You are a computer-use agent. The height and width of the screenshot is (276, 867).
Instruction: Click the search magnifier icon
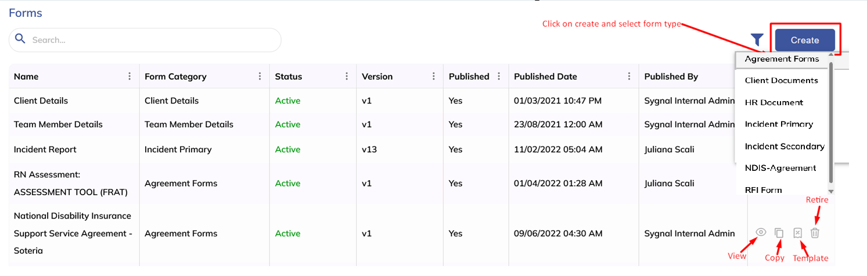(x=20, y=39)
